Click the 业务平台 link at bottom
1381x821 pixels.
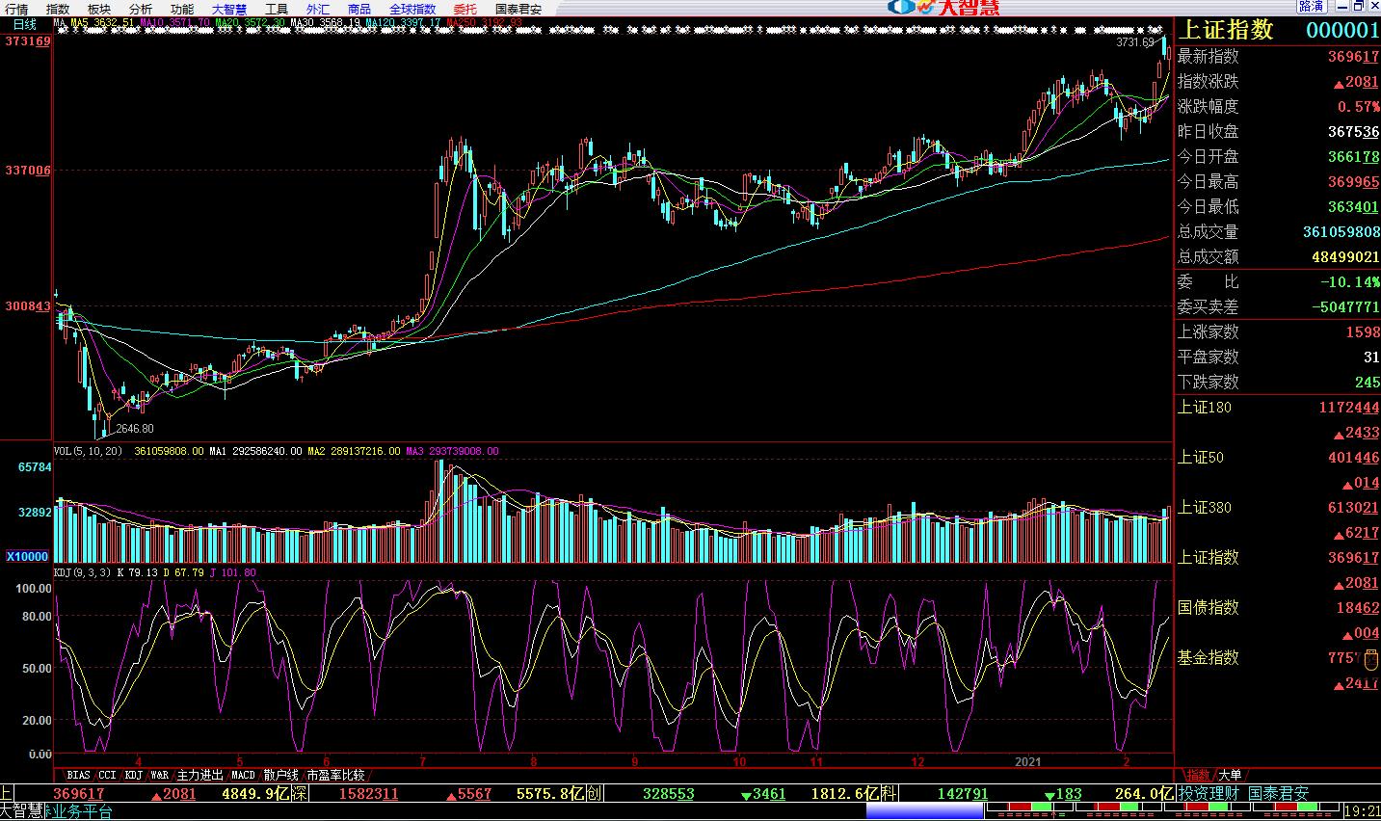point(81,811)
